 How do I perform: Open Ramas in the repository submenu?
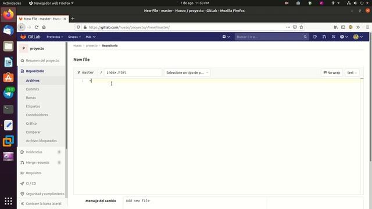(31, 98)
